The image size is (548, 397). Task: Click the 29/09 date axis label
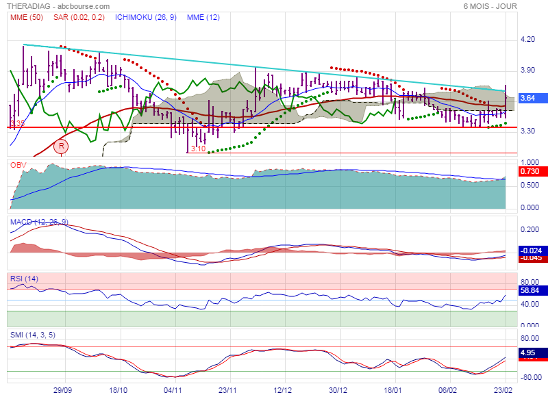tap(62, 390)
